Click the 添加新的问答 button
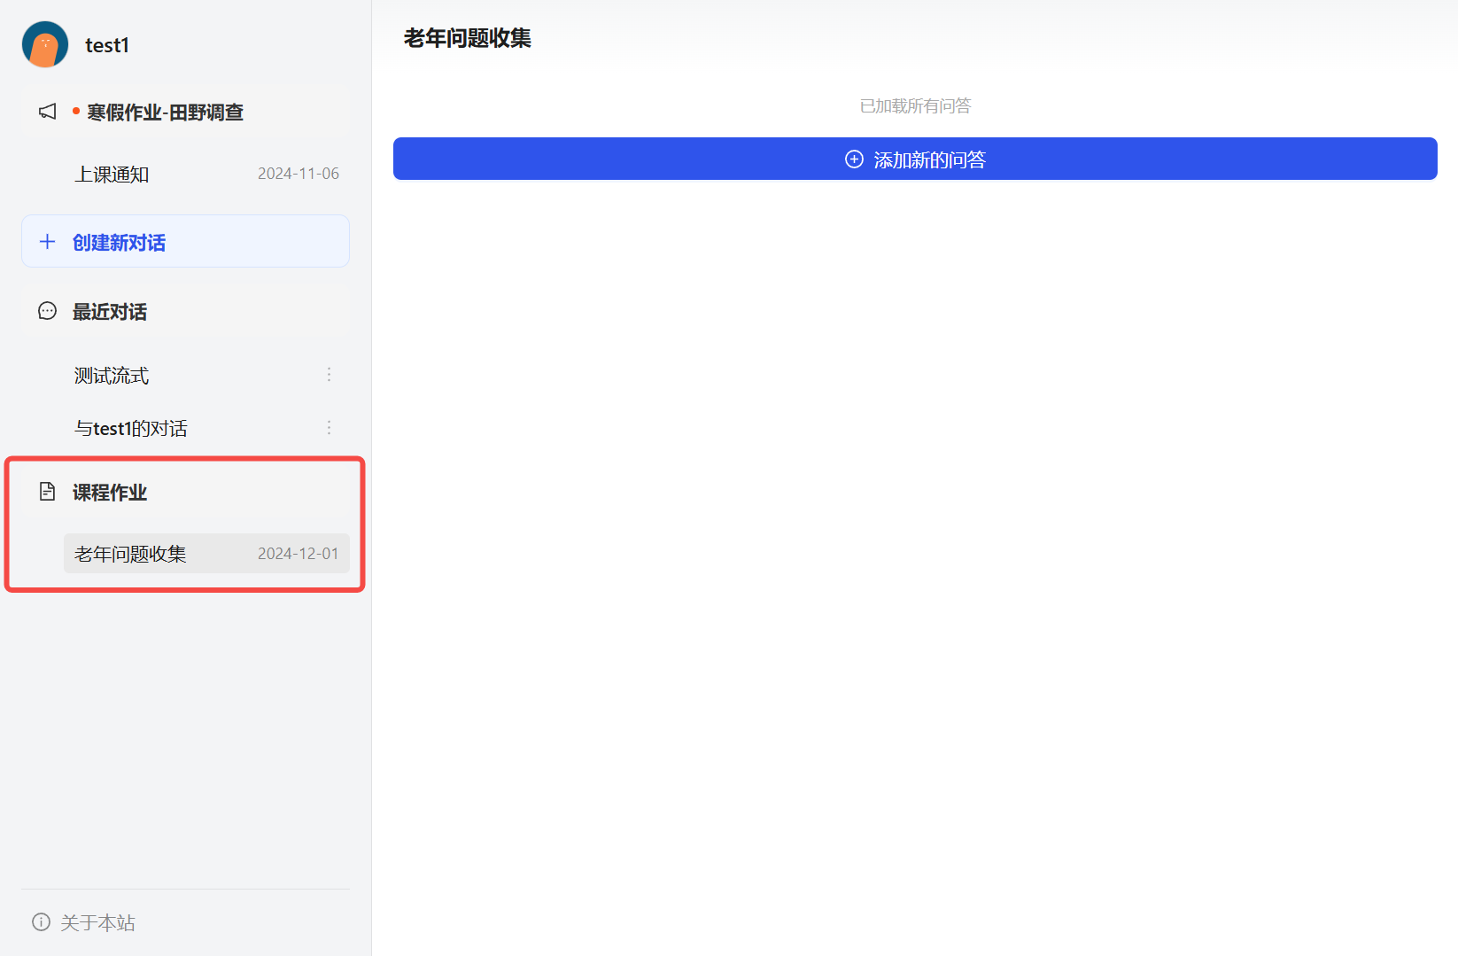Viewport: 1458px width, 956px height. click(915, 159)
